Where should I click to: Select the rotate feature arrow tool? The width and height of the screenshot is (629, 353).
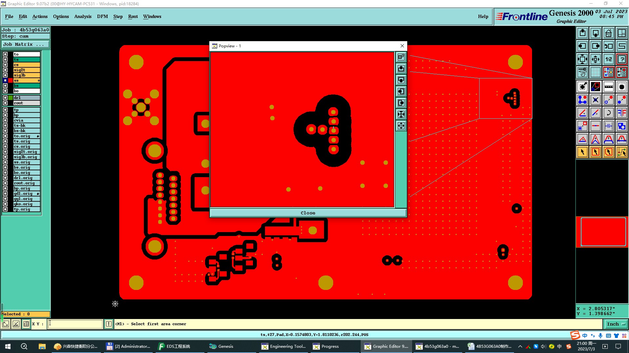point(608,113)
